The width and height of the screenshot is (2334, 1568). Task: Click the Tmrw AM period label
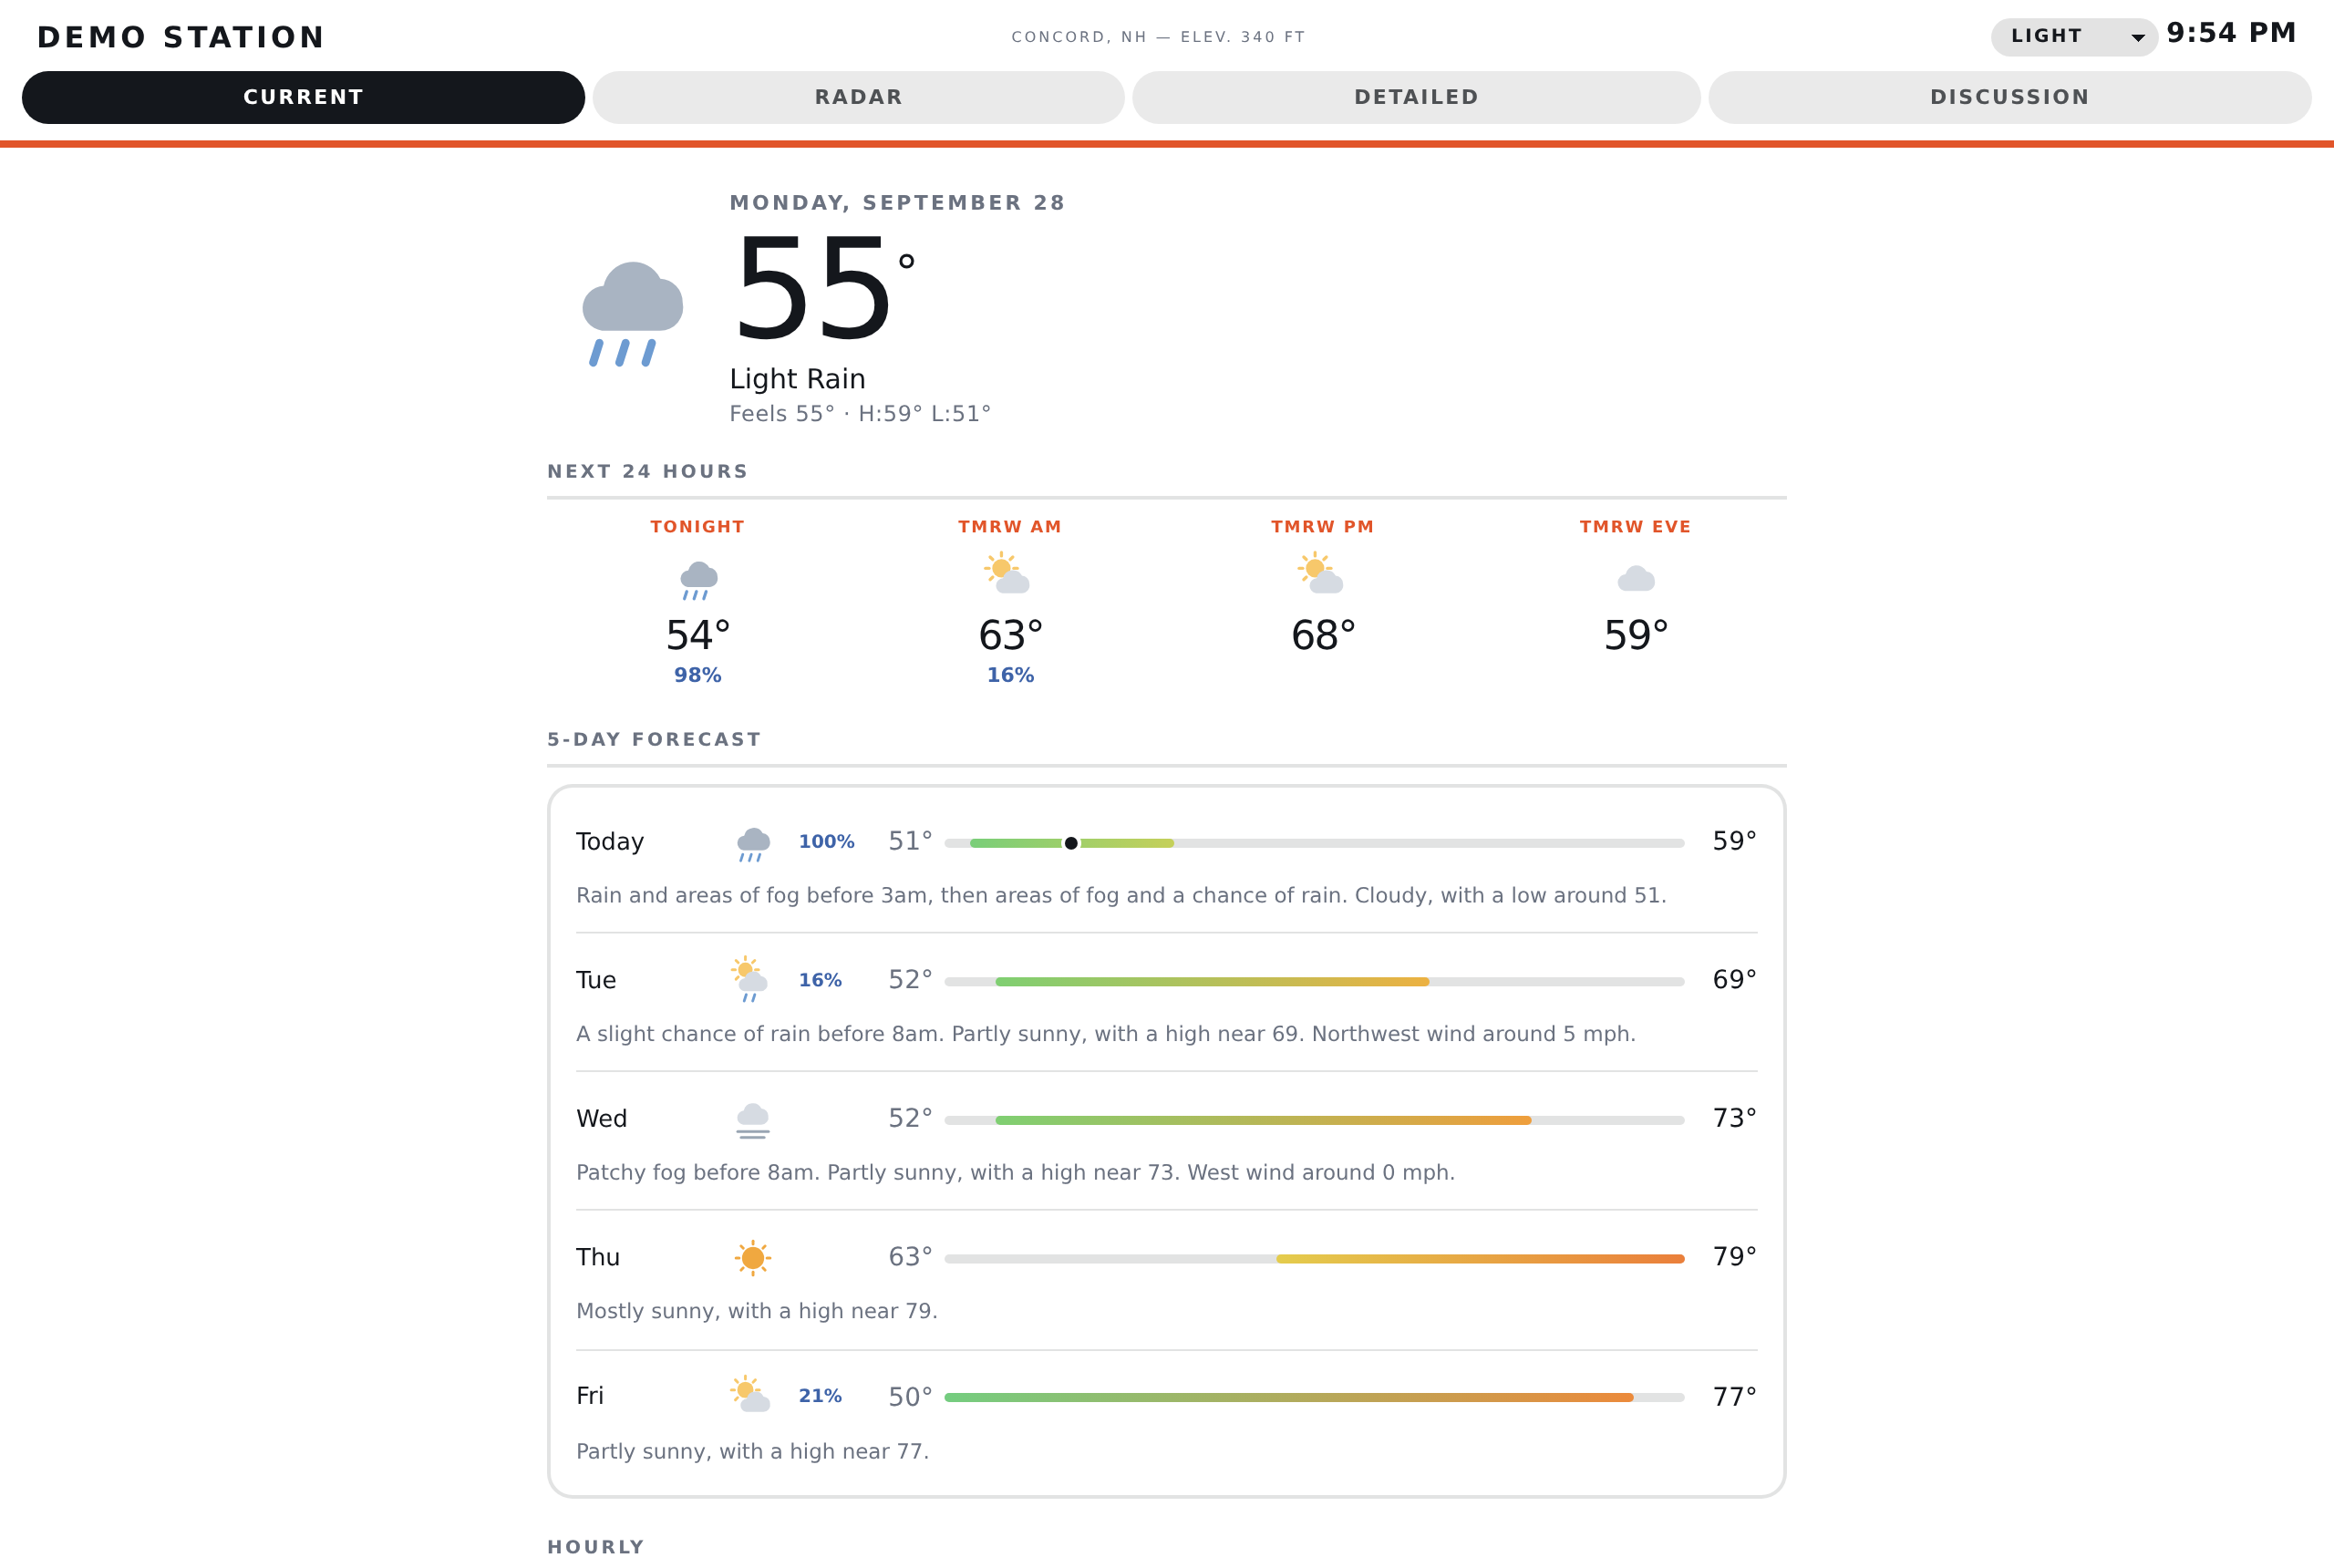[1010, 527]
